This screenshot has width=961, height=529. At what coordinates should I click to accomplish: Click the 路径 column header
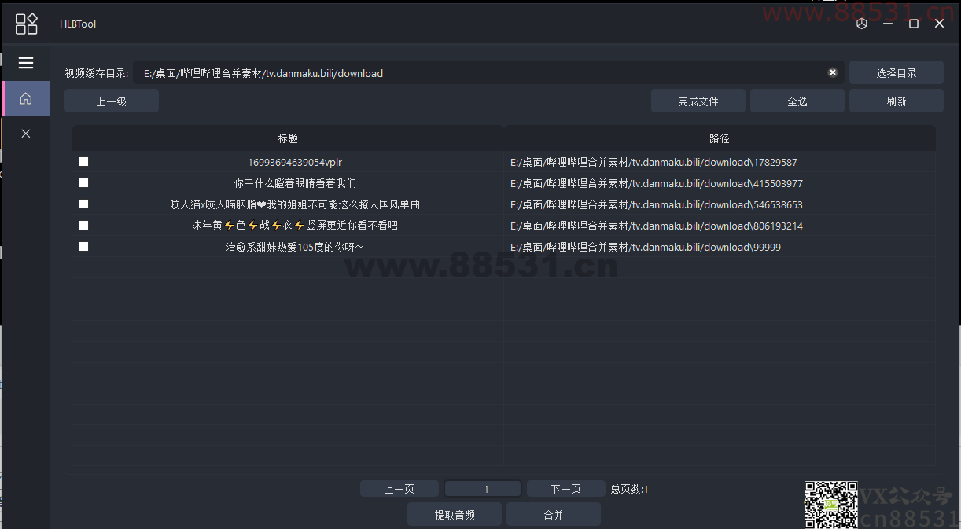720,138
